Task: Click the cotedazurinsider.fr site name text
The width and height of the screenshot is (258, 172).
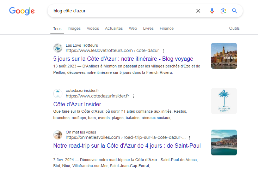Action: (82, 90)
